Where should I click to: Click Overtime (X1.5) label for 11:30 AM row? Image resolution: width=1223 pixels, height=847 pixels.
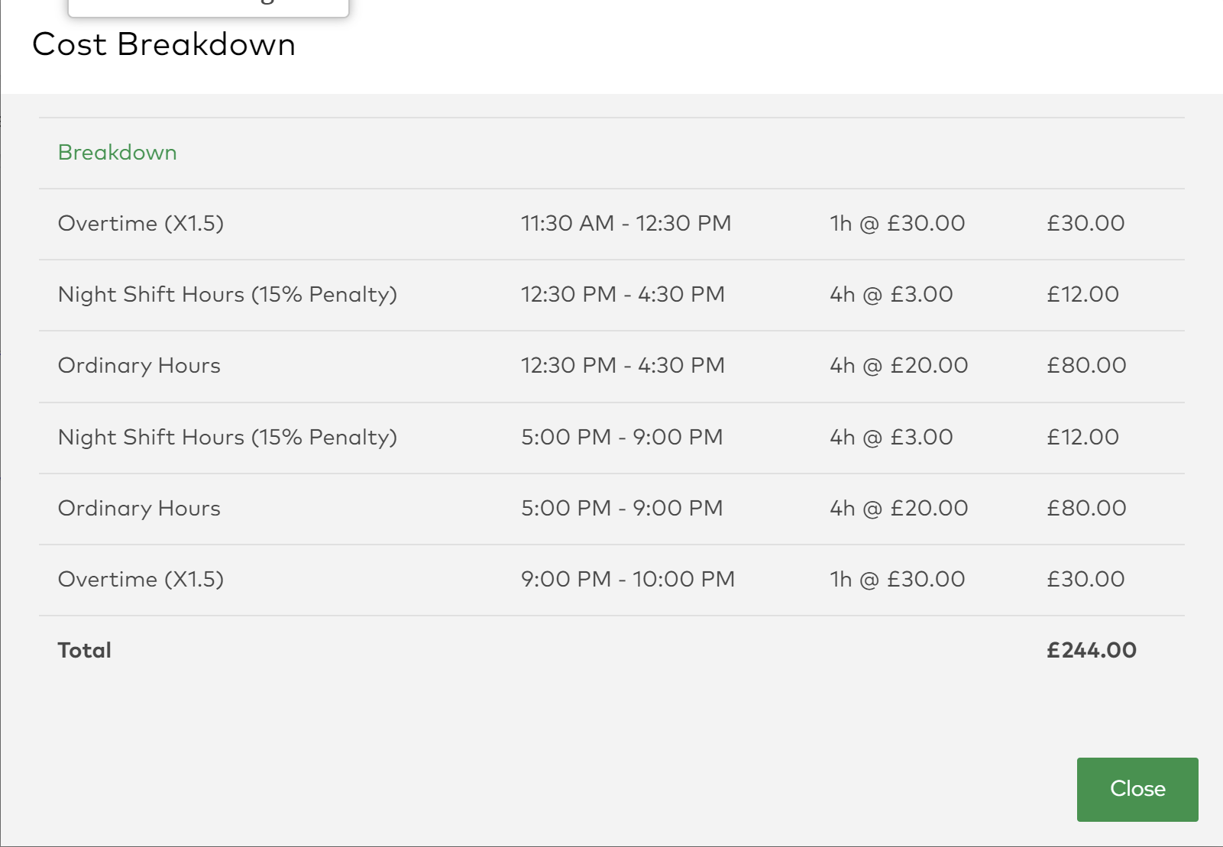141,223
